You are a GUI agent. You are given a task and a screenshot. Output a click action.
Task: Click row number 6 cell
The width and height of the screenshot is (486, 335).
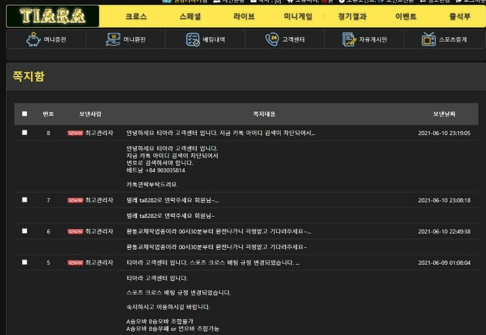point(49,231)
